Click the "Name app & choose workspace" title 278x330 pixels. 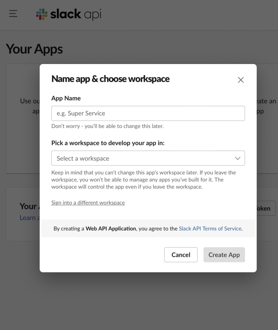coord(111,79)
